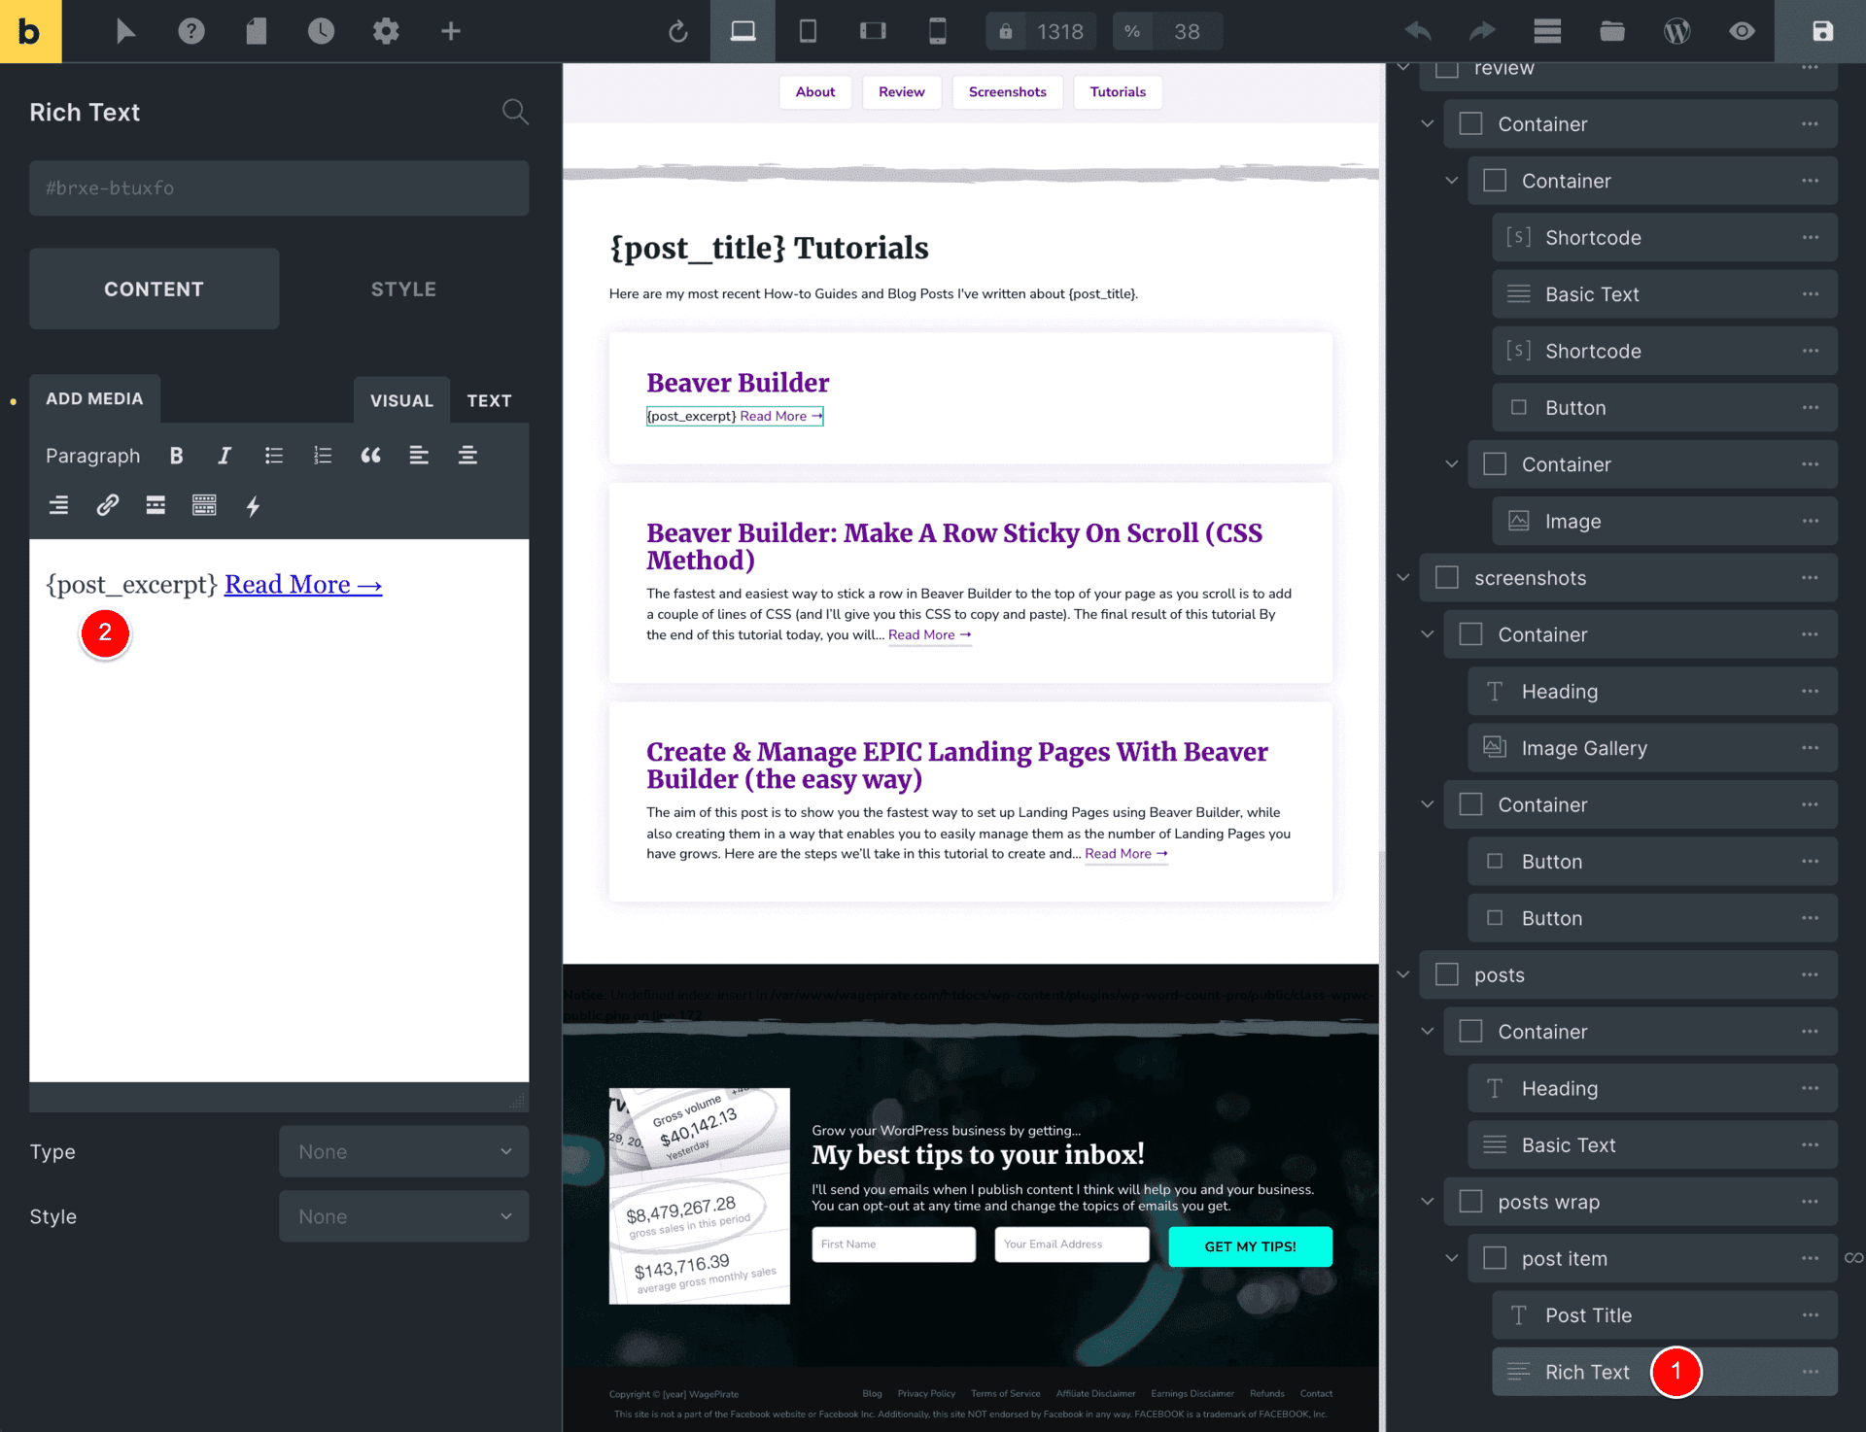1866x1432 pixels.
Task: Toggle the editor toolbar keyboard icon
Action: (204, 505)
